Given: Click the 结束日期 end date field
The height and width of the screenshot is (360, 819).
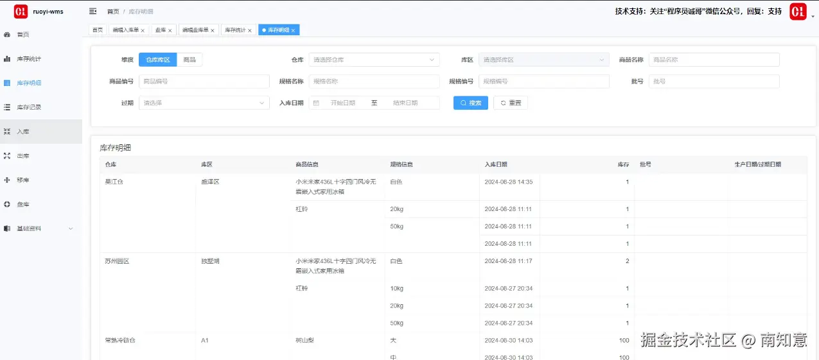Looking at the screenshot, I should 405,103.
